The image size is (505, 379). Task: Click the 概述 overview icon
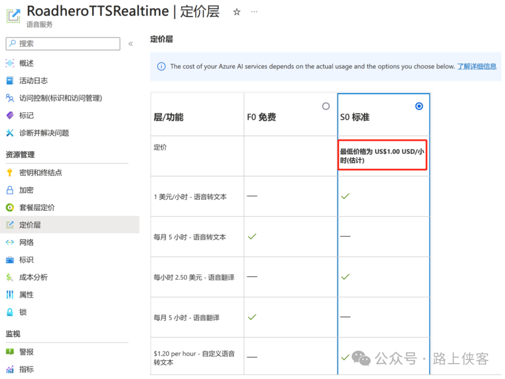(x=10, y=63)
